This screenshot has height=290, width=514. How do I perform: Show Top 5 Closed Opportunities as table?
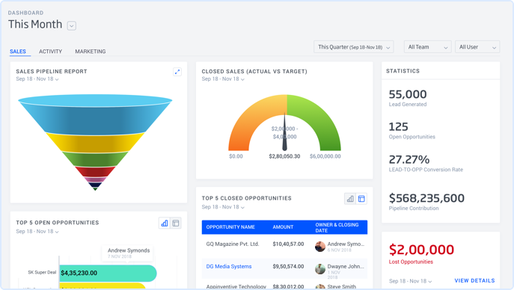pyautogui.click(x=361, y=199)
